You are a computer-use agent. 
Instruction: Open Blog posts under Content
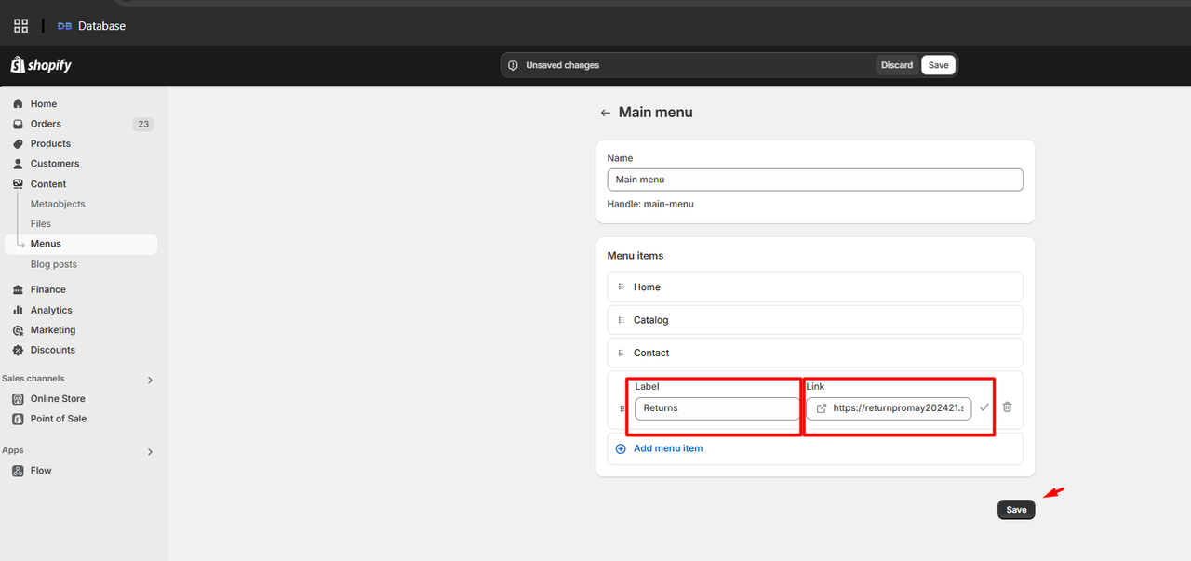pyautogui.click(x=54, y=264)
